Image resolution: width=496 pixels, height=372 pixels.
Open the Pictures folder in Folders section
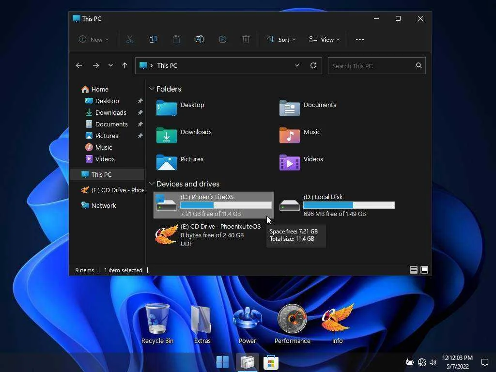coord(180,162)
